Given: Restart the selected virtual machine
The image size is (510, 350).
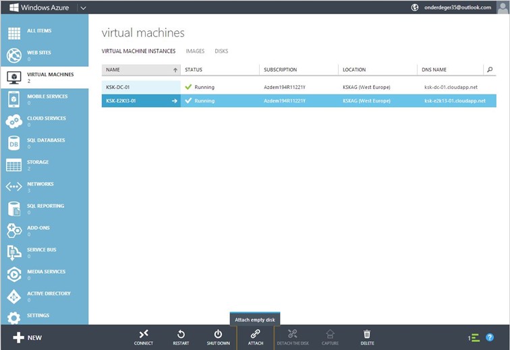Looking at the screenshot, I should tap(181, 337).
